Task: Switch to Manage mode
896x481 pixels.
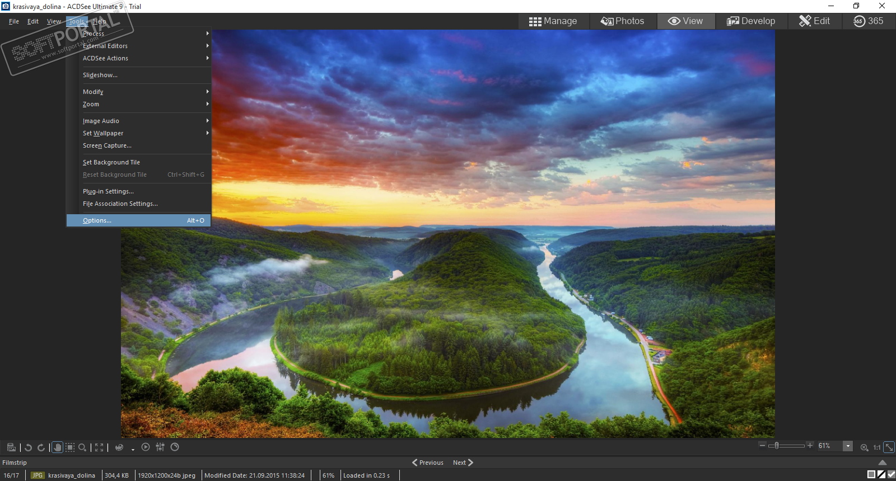Action: click(553, 21)
